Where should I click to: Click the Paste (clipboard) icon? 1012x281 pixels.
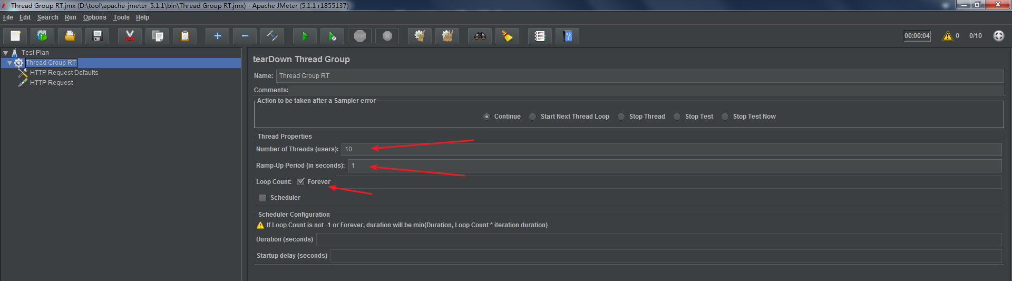(x=184, y=36)
